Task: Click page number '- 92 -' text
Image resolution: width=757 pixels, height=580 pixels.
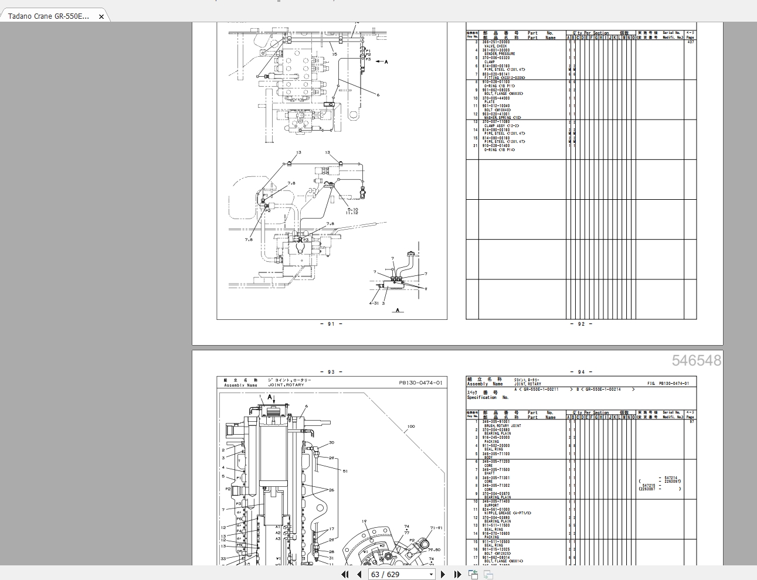Action: [581, 324]
